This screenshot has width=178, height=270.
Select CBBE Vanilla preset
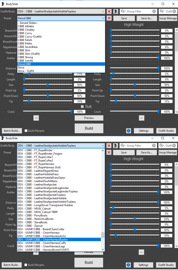pyautogui.click(x=61, y=60)
